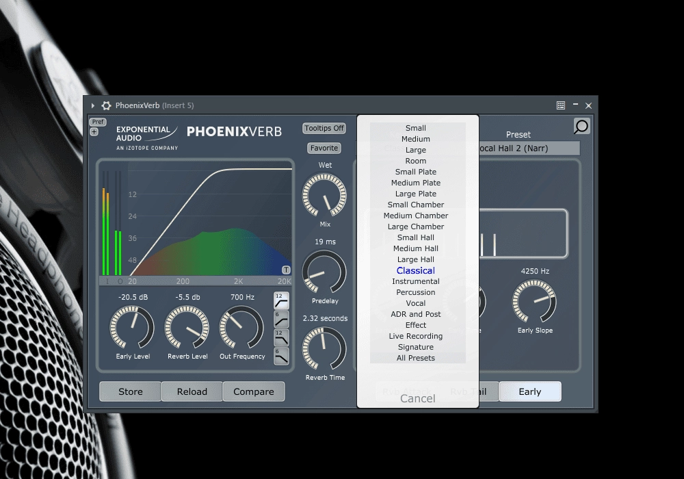Click the 4250 Hz early slope value
Viewport: 684px width, 479px height.
coord(535,272)
